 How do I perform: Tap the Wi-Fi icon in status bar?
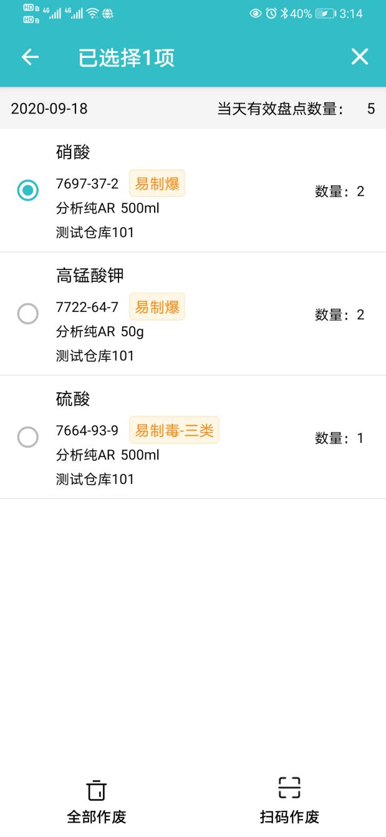[x=92, y=14]
